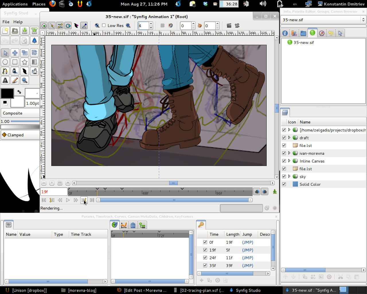This screenshot has height=294, width=367.
Task: Click the Synfig Studio taskbar entry
Action: 245,290
